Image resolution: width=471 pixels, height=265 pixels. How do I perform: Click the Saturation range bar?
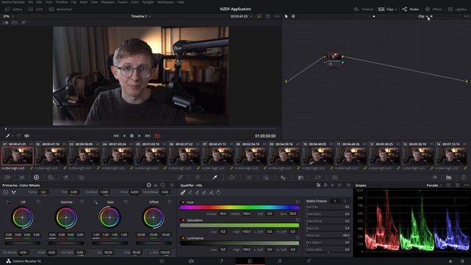tap(239, 225)
